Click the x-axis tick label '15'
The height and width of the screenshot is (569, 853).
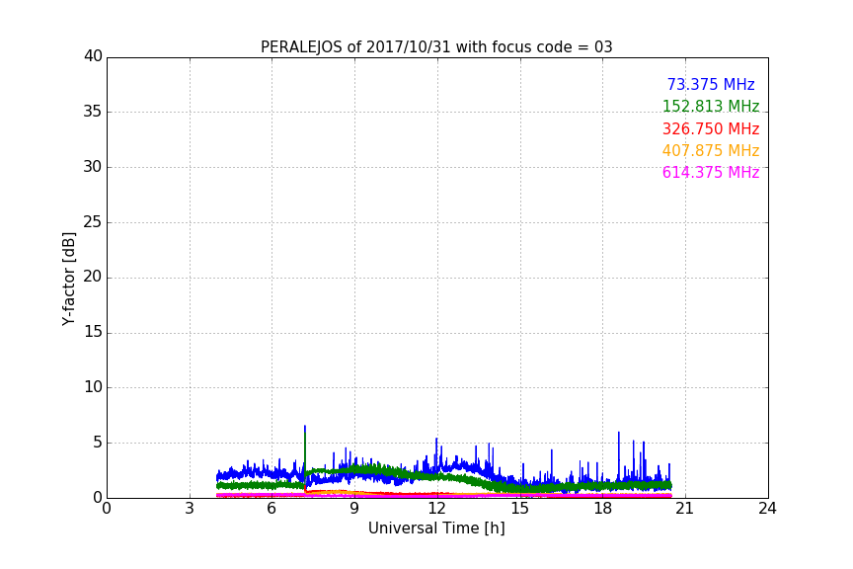pos(519,509)
